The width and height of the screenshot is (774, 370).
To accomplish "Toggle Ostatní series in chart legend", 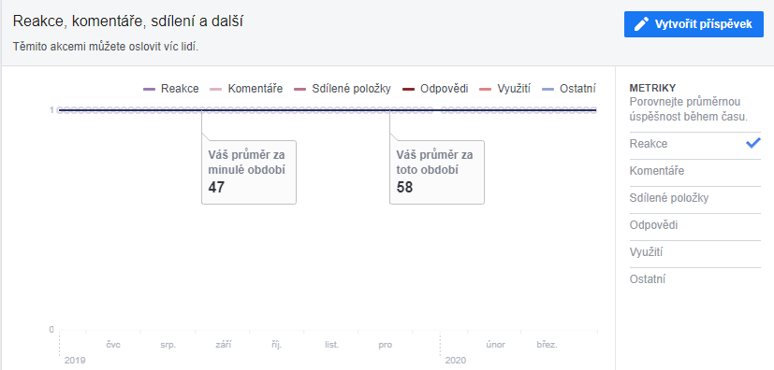I will 569,89.
